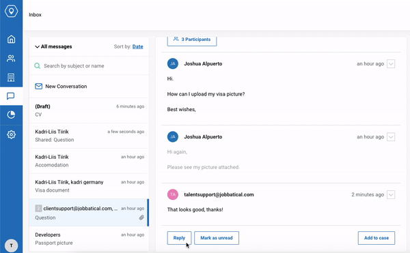This screenshot has width=410, height=253.
Task: Click the TA avatar of talentsupport
Action: 173,194
